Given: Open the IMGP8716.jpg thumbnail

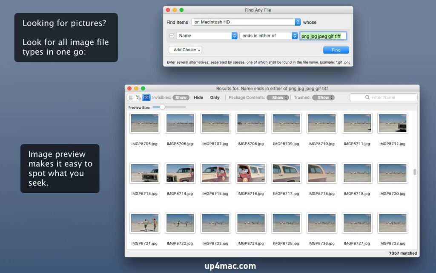Looking at the screenshot, I should (x=251, y=173).
